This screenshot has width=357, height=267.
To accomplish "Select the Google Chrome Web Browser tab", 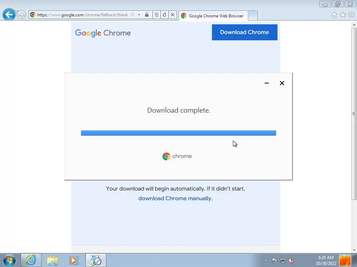I will 213,16.
